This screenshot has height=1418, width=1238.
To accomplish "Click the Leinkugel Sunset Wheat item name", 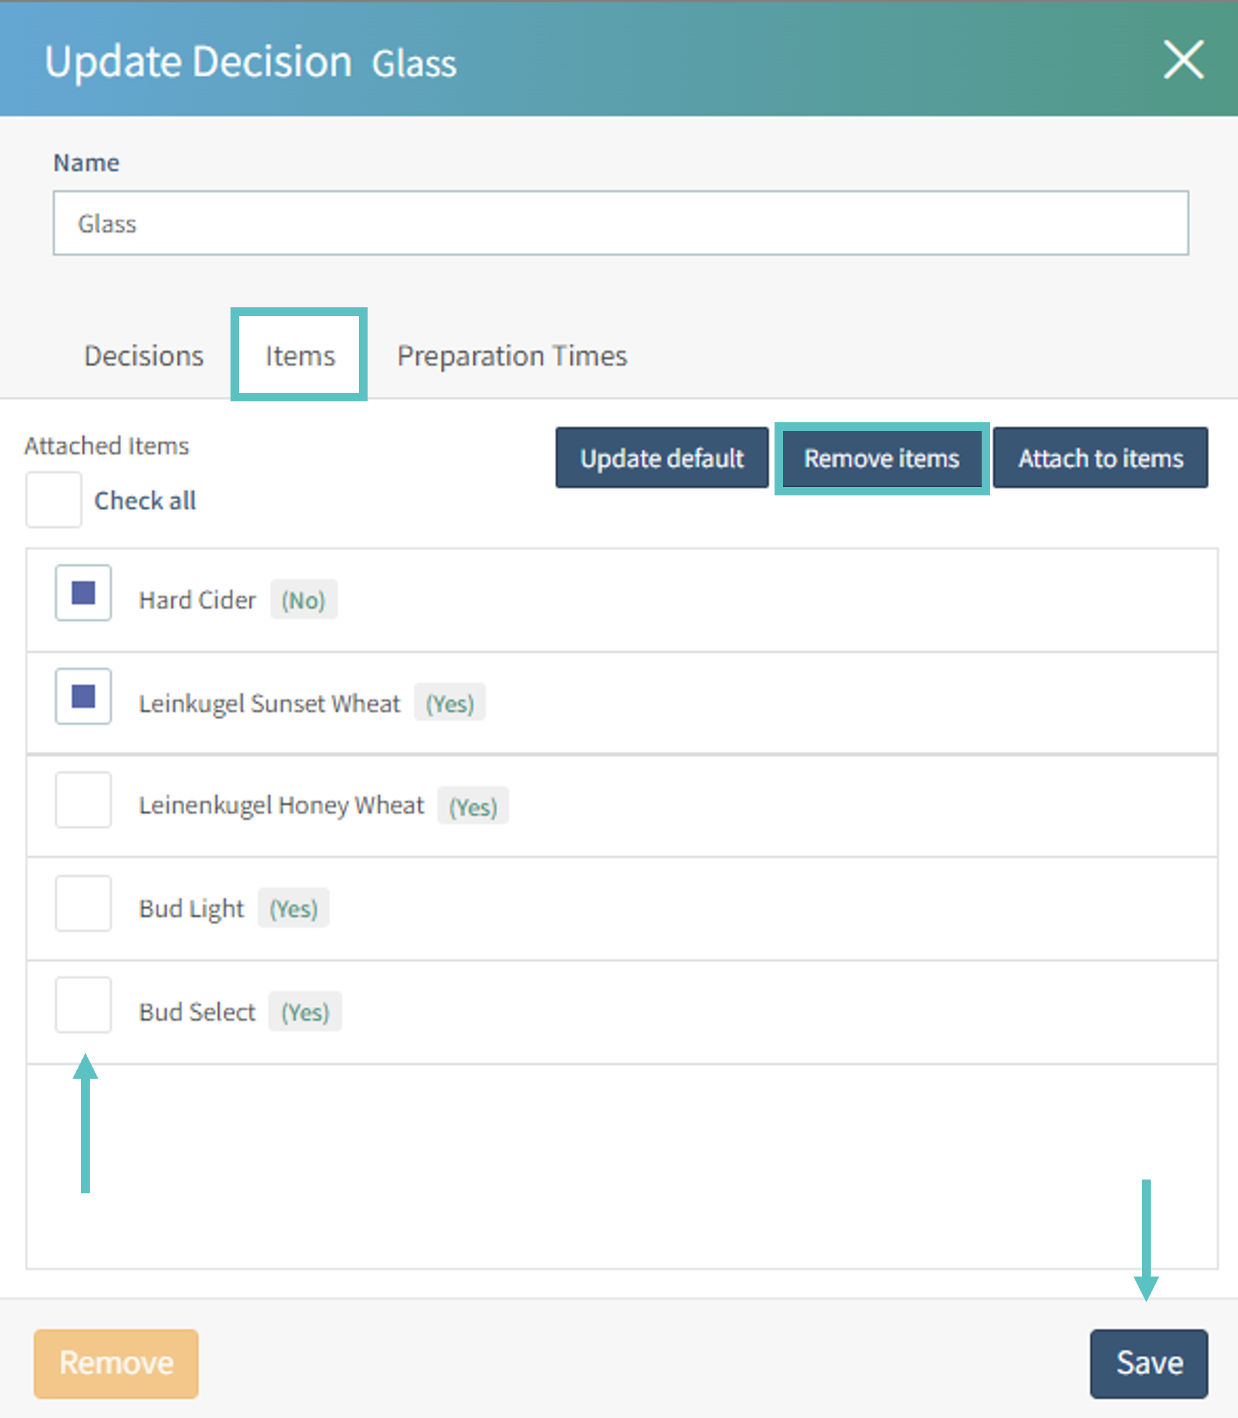I will click(x=269, y=703).
